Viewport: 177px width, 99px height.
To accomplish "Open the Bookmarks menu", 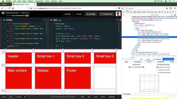I will 39,1.
